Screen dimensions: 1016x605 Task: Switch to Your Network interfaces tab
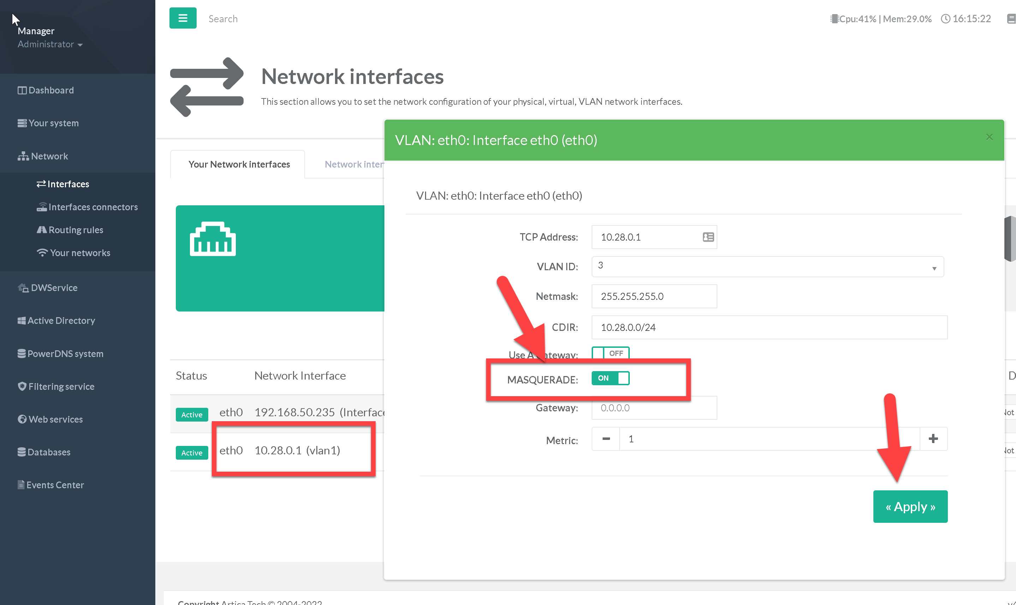tap(239, 164)
